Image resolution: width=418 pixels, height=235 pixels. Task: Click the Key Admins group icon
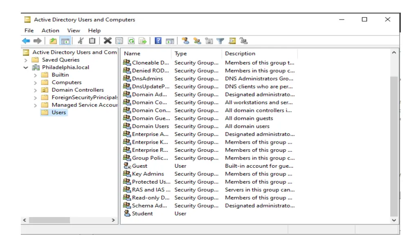(127, 174)
